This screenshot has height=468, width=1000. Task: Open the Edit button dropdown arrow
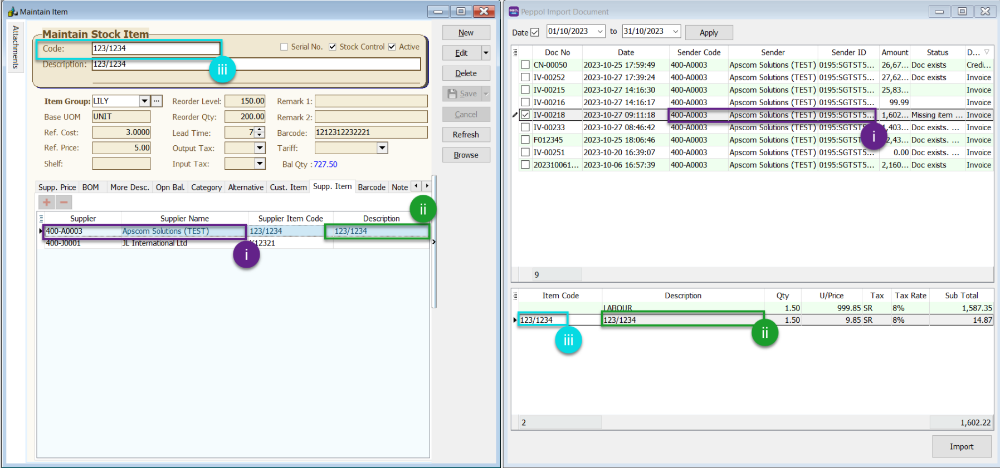pyautogui.click(x=486, y=53)
